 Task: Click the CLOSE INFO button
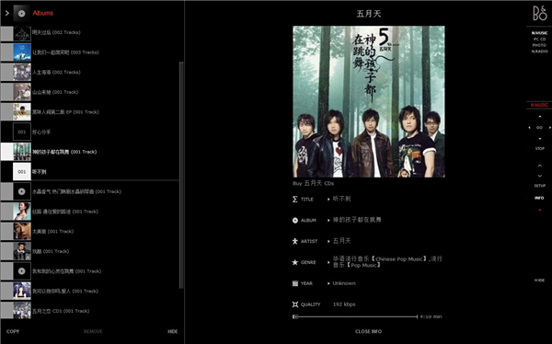coord(368,331)
